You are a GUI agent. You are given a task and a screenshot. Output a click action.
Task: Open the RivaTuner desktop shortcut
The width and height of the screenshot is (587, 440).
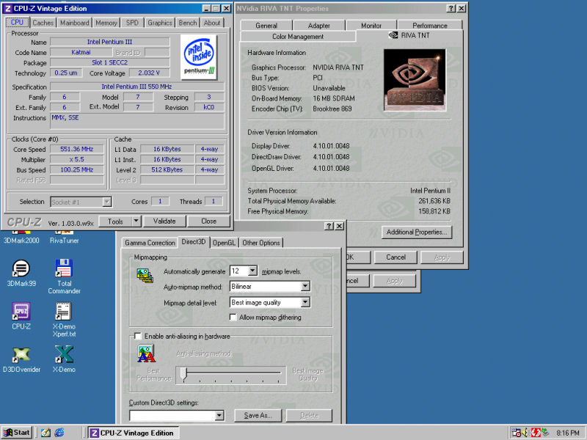click(x=64, y=237)
